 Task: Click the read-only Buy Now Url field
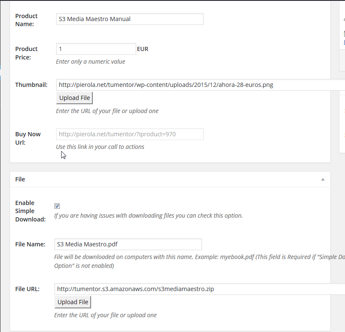coord(130,134)
